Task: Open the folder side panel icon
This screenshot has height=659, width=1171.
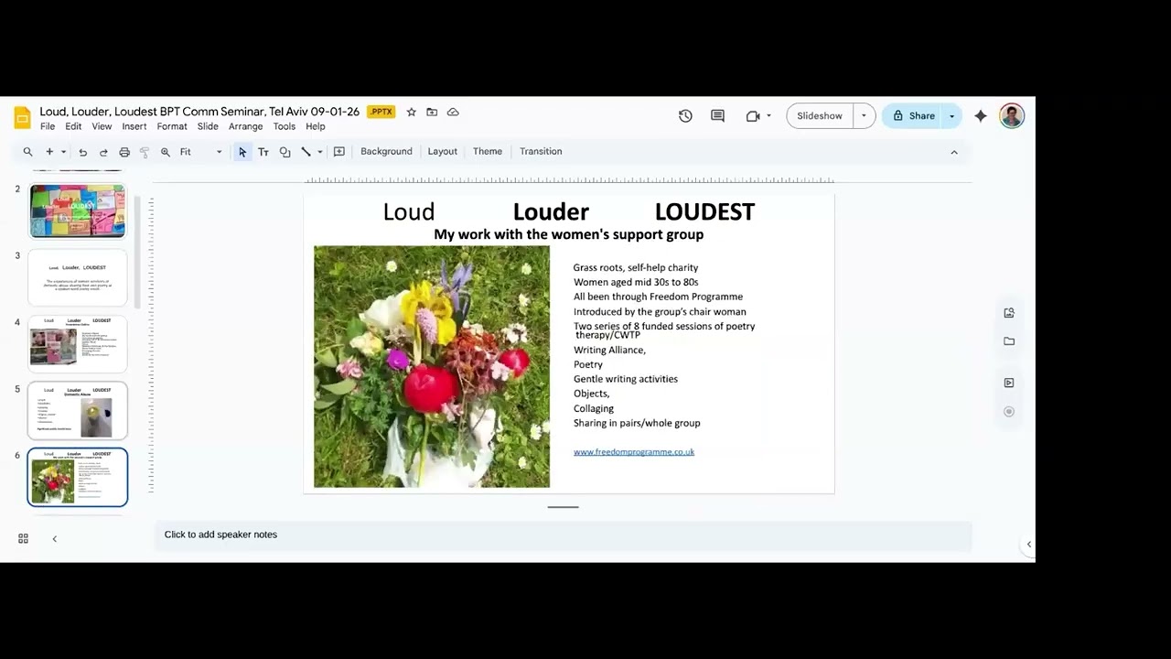Action: [x=1009, y=341]
